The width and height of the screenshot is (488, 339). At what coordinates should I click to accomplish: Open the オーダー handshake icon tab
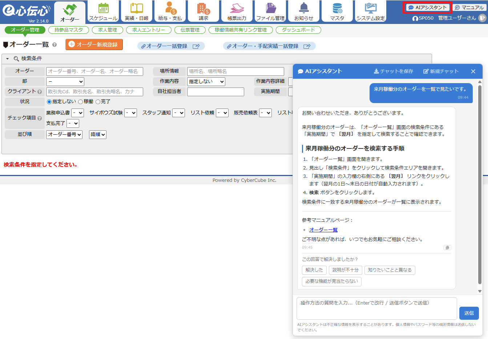click(x=70, y=12)
